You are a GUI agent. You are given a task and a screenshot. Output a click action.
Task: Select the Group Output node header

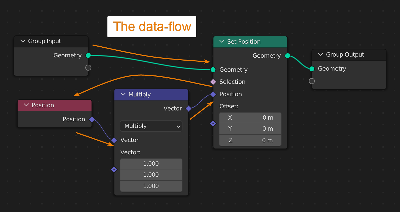349,55
